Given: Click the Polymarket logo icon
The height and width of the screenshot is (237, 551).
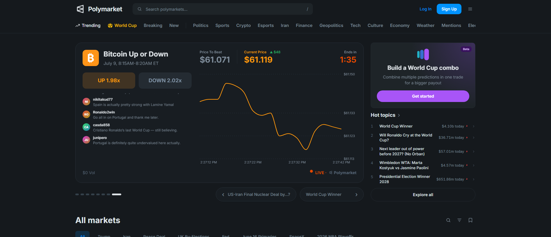Looking at the screenshot, I should [80, 9].
